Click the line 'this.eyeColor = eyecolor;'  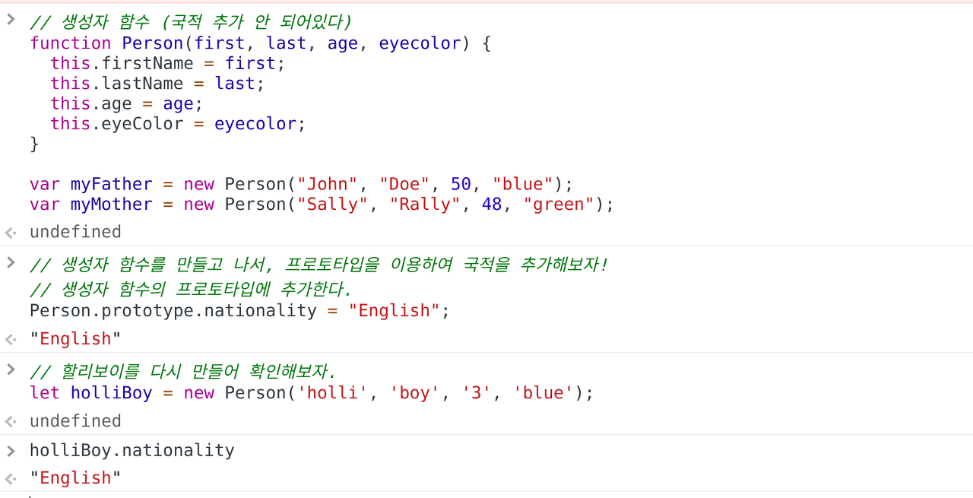(178, 123)
